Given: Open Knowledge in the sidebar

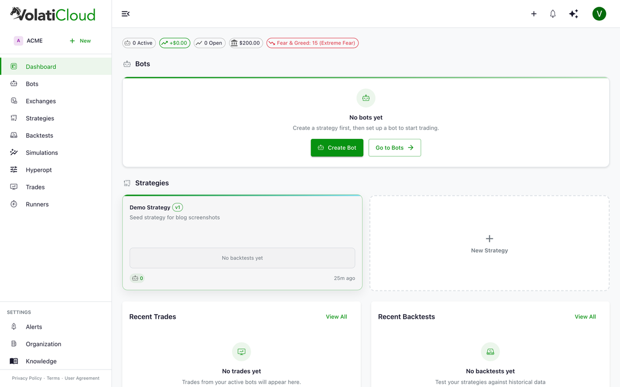Looking at the screenshot, I should pos(56,361).
